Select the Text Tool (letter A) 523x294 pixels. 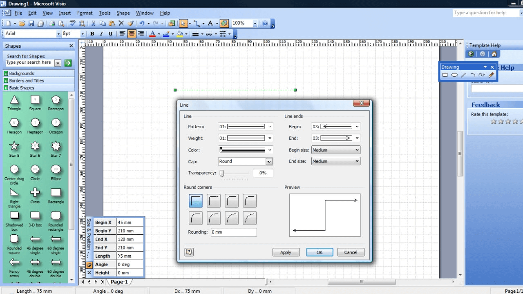(210, 23)
